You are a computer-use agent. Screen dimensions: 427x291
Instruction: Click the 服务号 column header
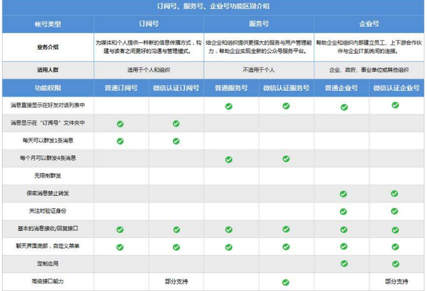[x=259, y=24]
